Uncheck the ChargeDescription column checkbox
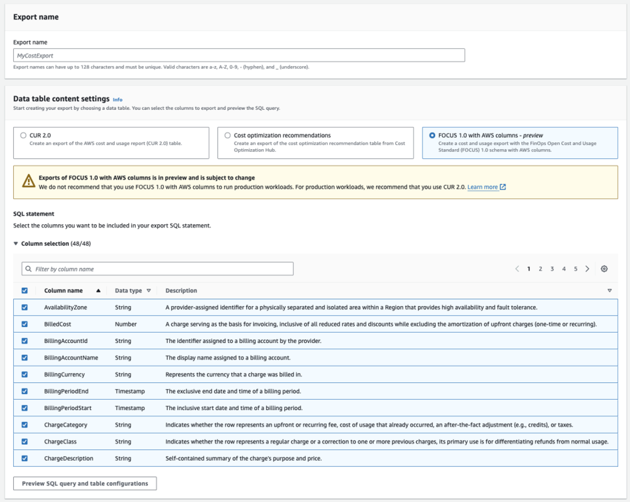The height and width of the screenshot is (502, 630). coord(25,458)
